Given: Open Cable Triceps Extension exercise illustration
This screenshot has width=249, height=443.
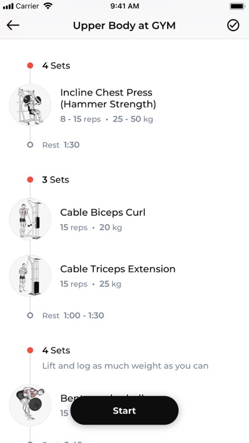Looking at the screenshot, I should [x=30, y=276].
